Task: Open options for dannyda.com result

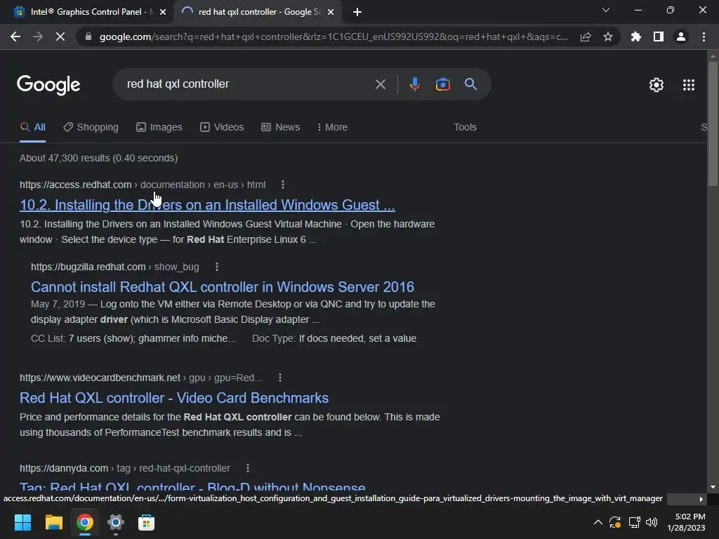Action: coord(248,468)
